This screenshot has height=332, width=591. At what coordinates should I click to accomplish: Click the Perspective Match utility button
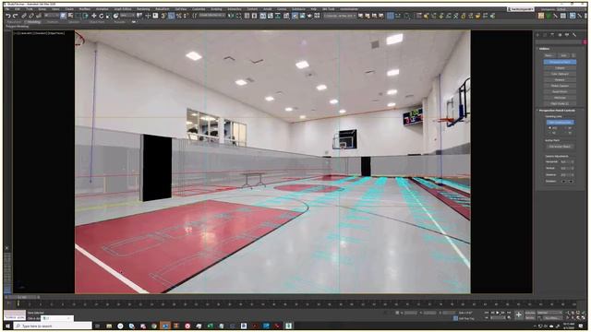point(560,62)
